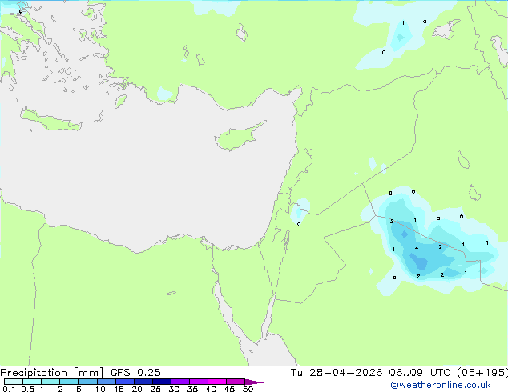Image resolution: width=508 pixels, height=392 pixels.
Task: Choose the 15–20 mm blue legend swatch
Action: coord(124,382)
